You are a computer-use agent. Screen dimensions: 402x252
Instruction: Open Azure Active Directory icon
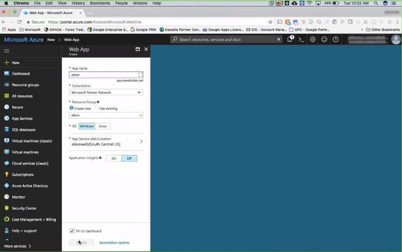(x=7, y=186)
